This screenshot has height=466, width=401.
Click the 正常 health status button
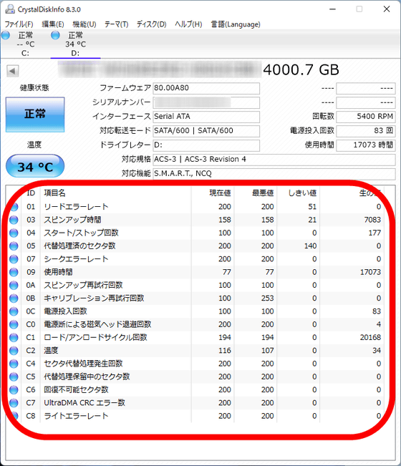(35, 115)
